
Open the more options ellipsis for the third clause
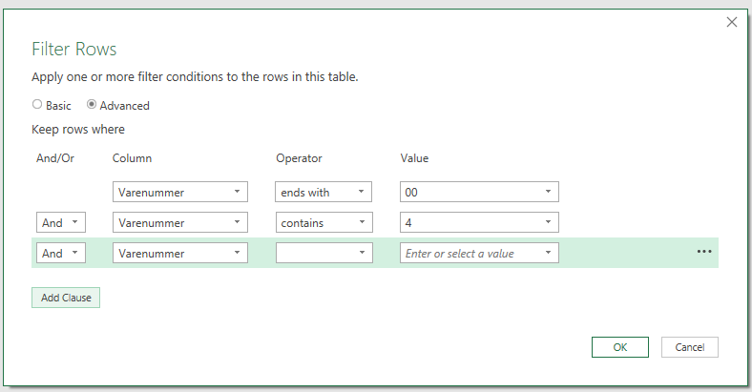(704, 252)
